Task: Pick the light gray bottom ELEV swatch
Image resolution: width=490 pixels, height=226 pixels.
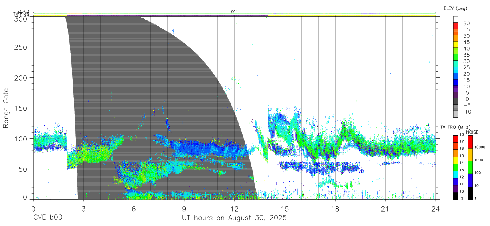Action: click(456, 114)
